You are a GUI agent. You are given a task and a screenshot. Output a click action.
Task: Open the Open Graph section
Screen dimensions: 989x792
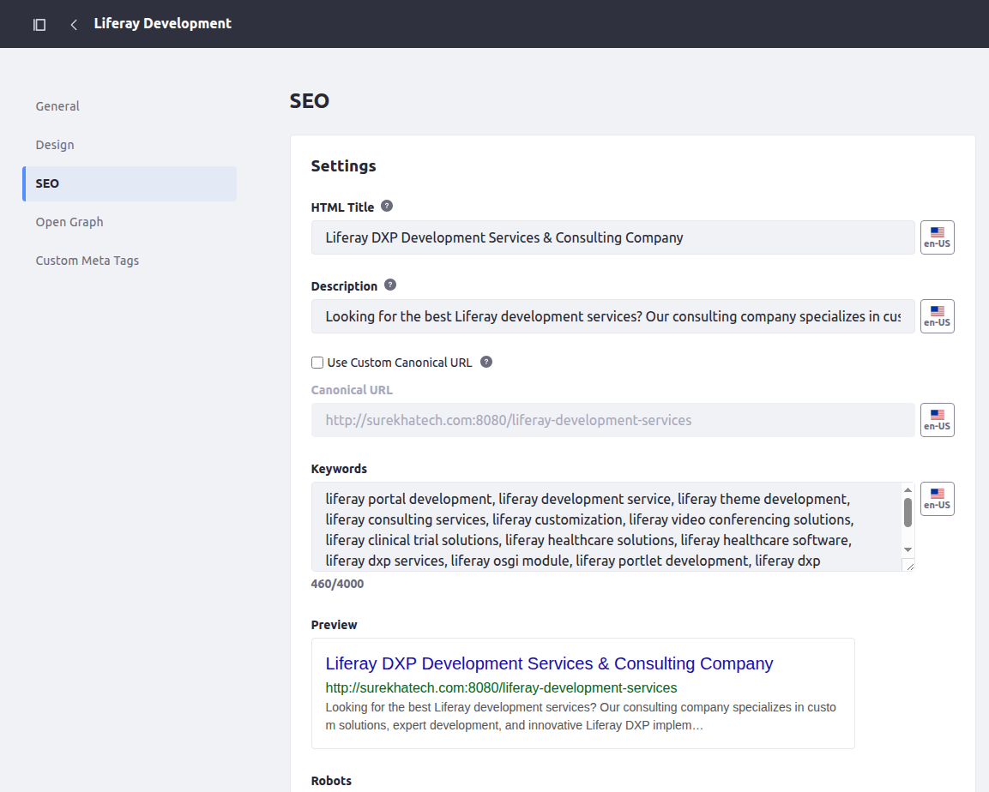(x=69, y=222)
